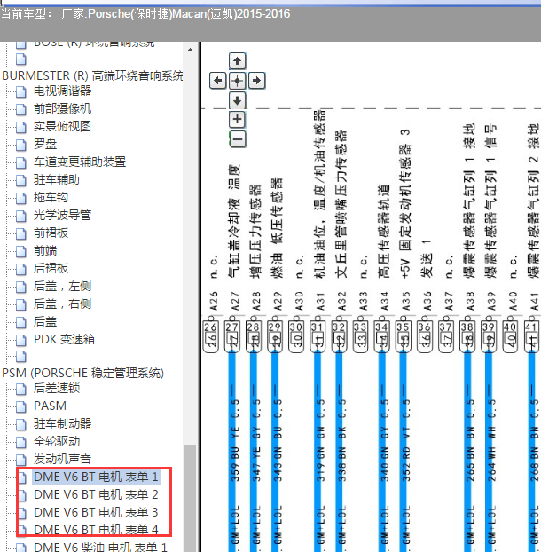
Task: Click the document icon next to 罗盘
Action: tap(21, 145)
